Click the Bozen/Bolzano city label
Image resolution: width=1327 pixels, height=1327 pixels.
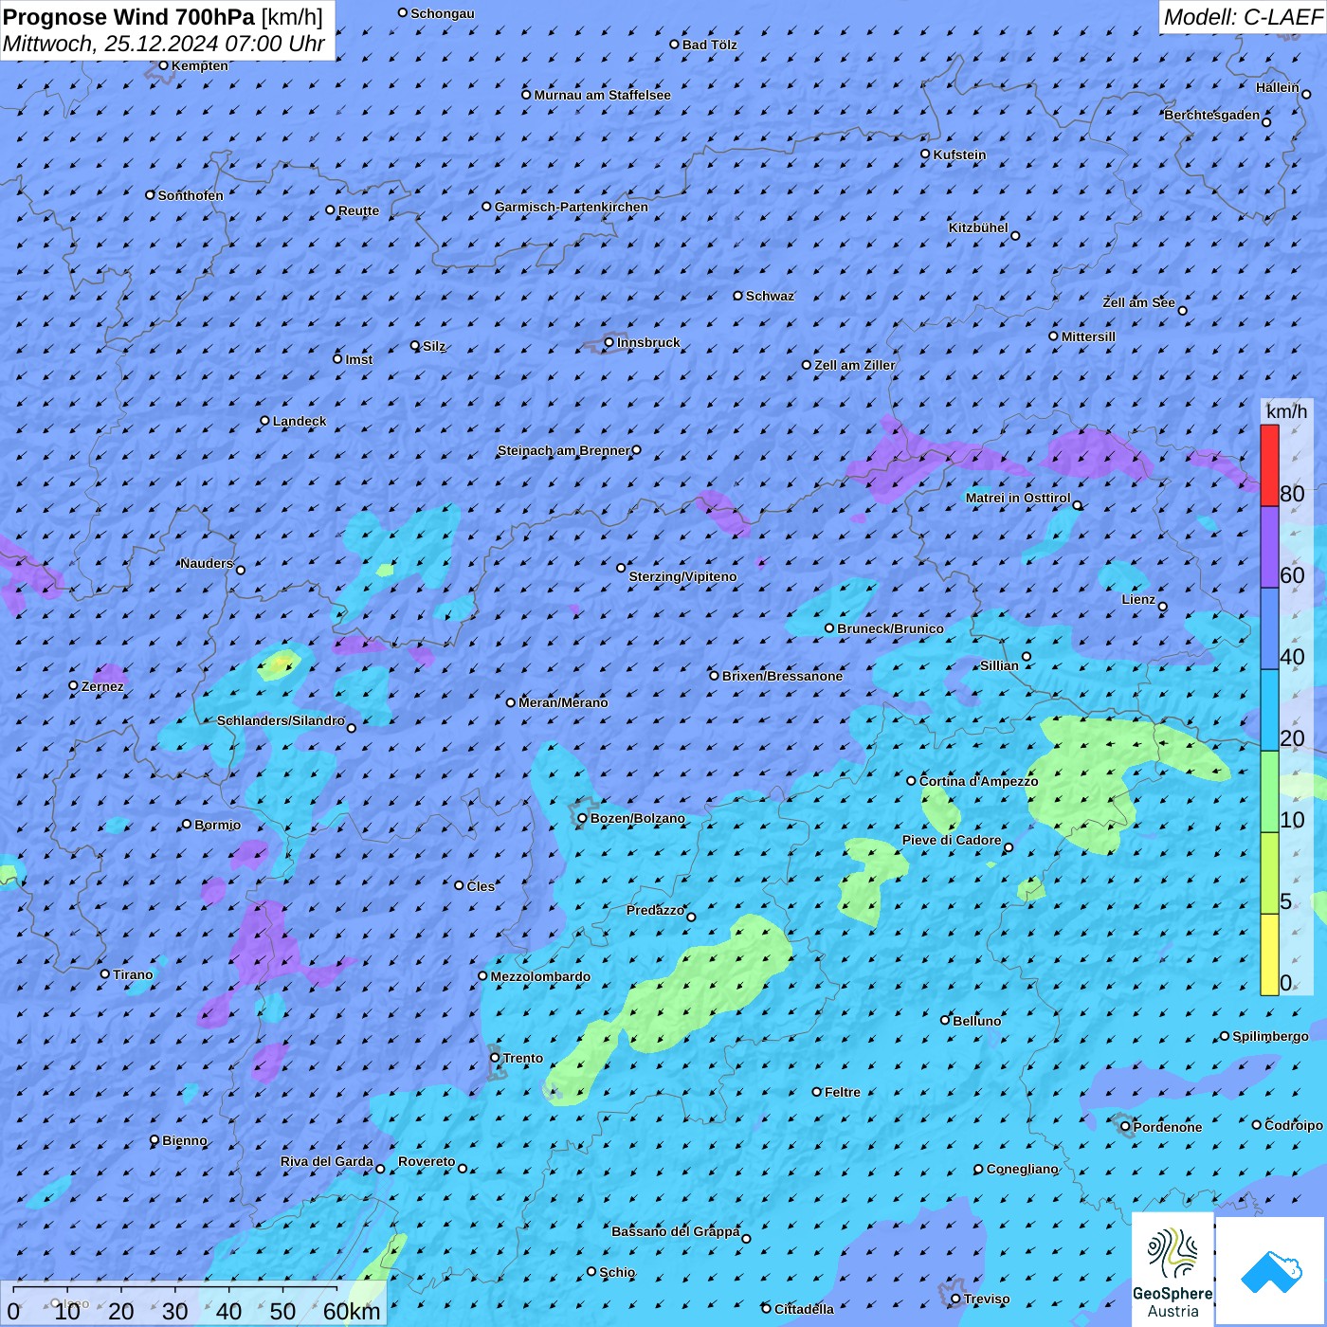638,818
